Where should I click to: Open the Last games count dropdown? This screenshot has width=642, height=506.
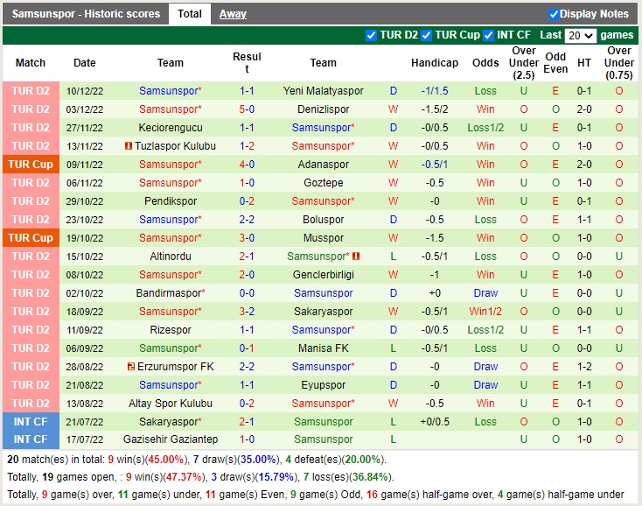[x=580, y=36]
